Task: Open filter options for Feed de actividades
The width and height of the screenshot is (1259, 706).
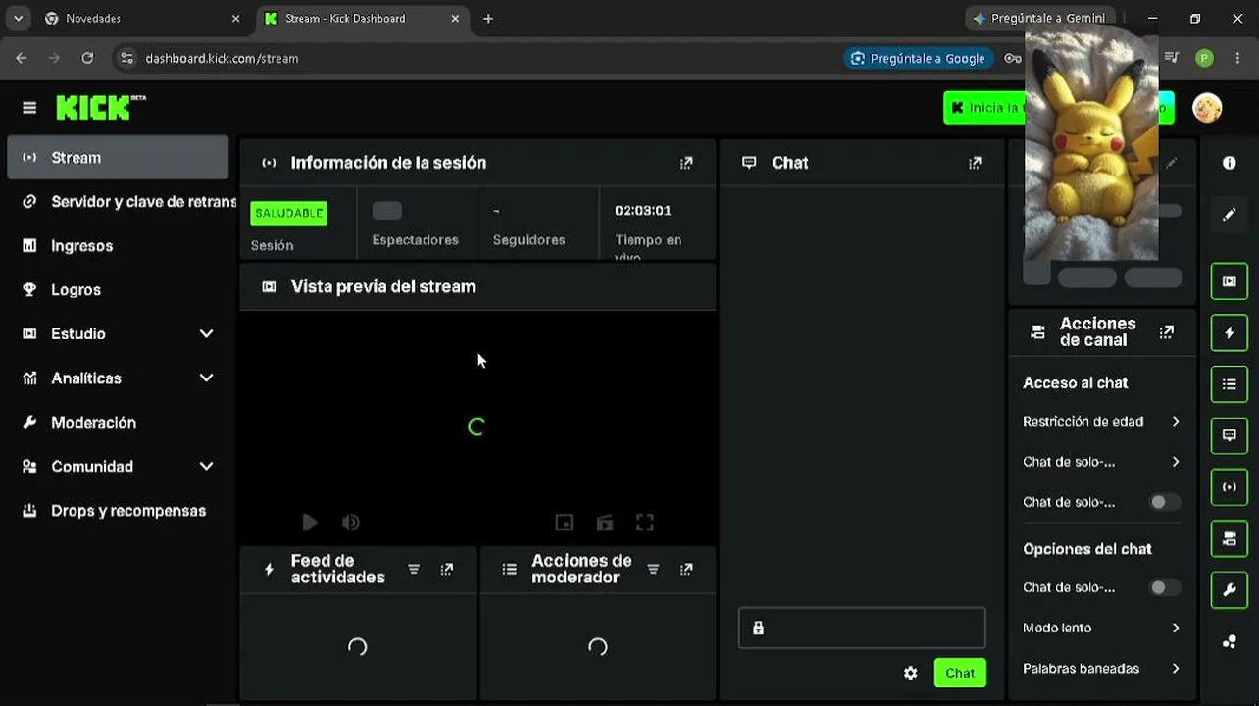Action: point(414,569)
